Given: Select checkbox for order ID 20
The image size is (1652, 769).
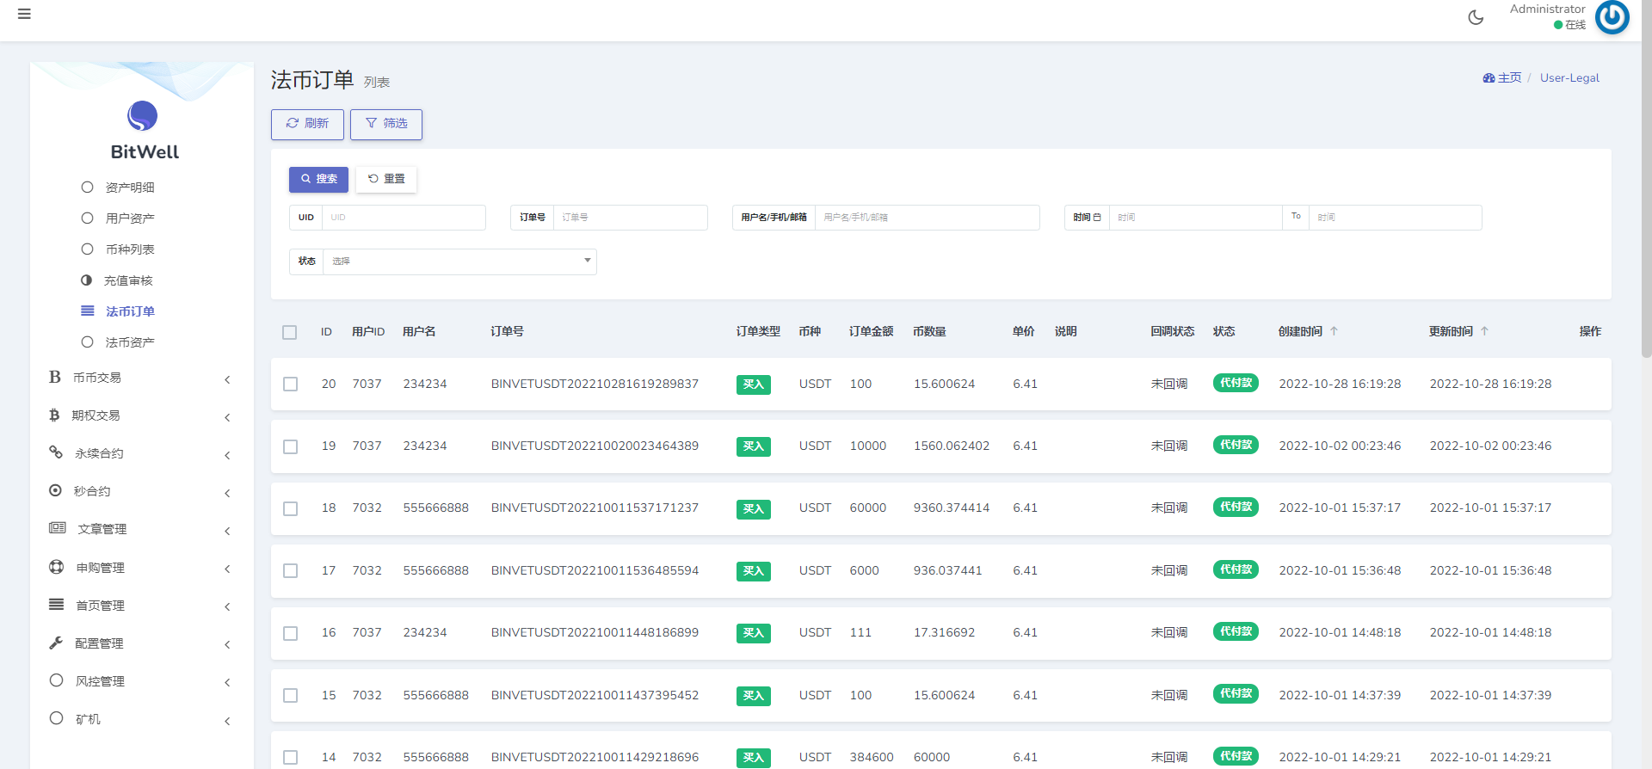Looking at the screenshot, I should 291,384.
